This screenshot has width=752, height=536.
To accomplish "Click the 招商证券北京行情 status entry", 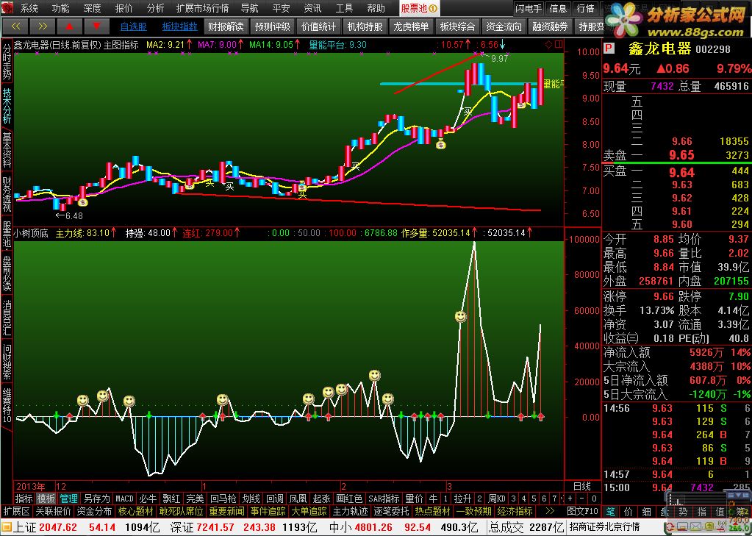I will click(604, 526).
